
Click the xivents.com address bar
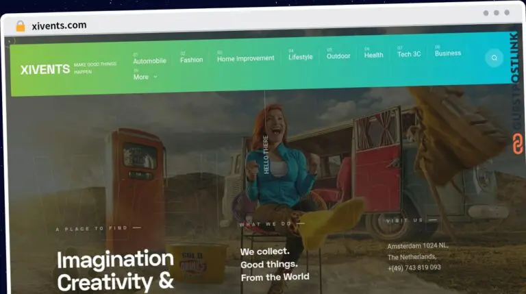(59, 25)
